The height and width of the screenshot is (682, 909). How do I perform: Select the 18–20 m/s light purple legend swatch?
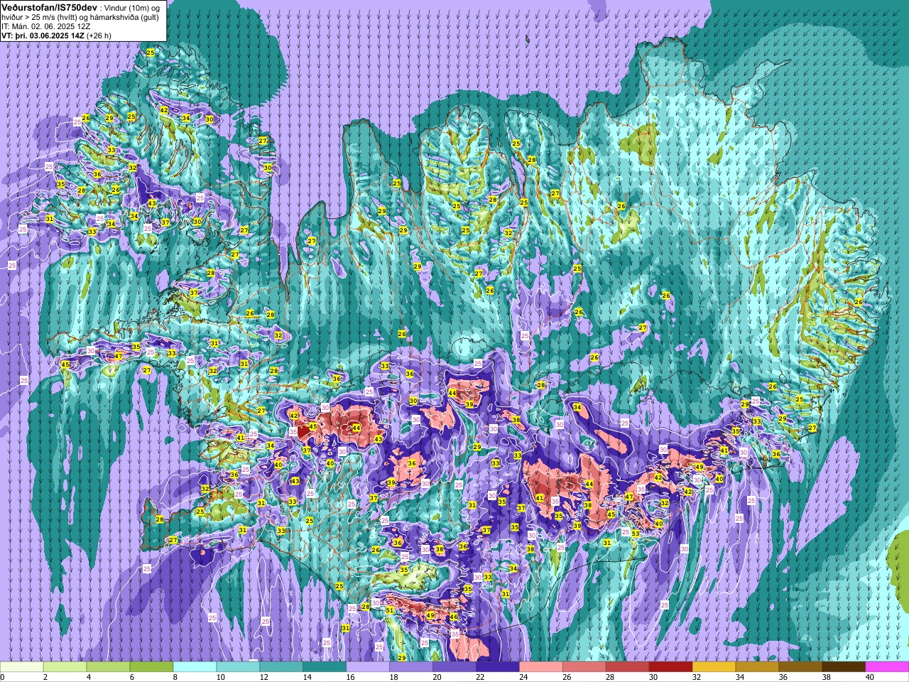click(411, 667)
